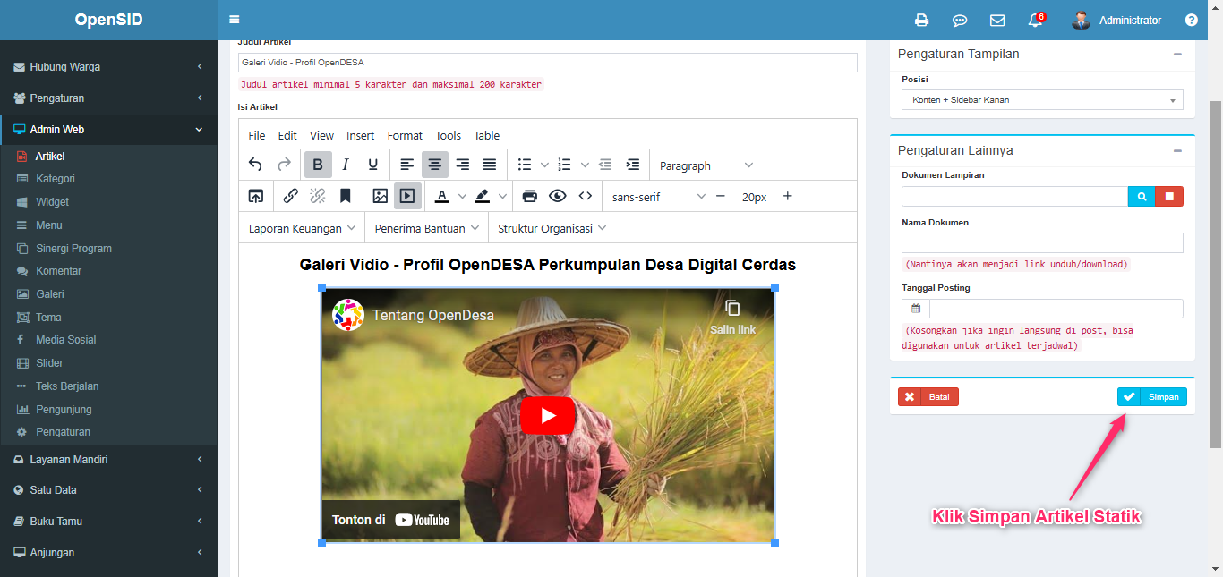This screenshot has width=1223, height=577.
Task: Align text to the left
Action: [407, 165]
